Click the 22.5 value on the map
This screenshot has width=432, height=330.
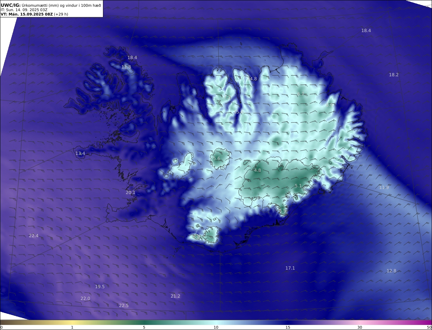pyautogui.click(x=124, y=306)
